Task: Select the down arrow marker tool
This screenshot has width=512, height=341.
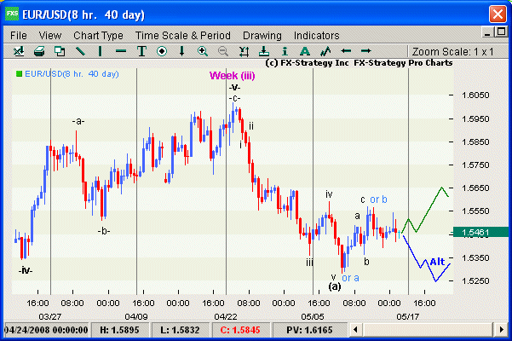Action: (181, 51)
